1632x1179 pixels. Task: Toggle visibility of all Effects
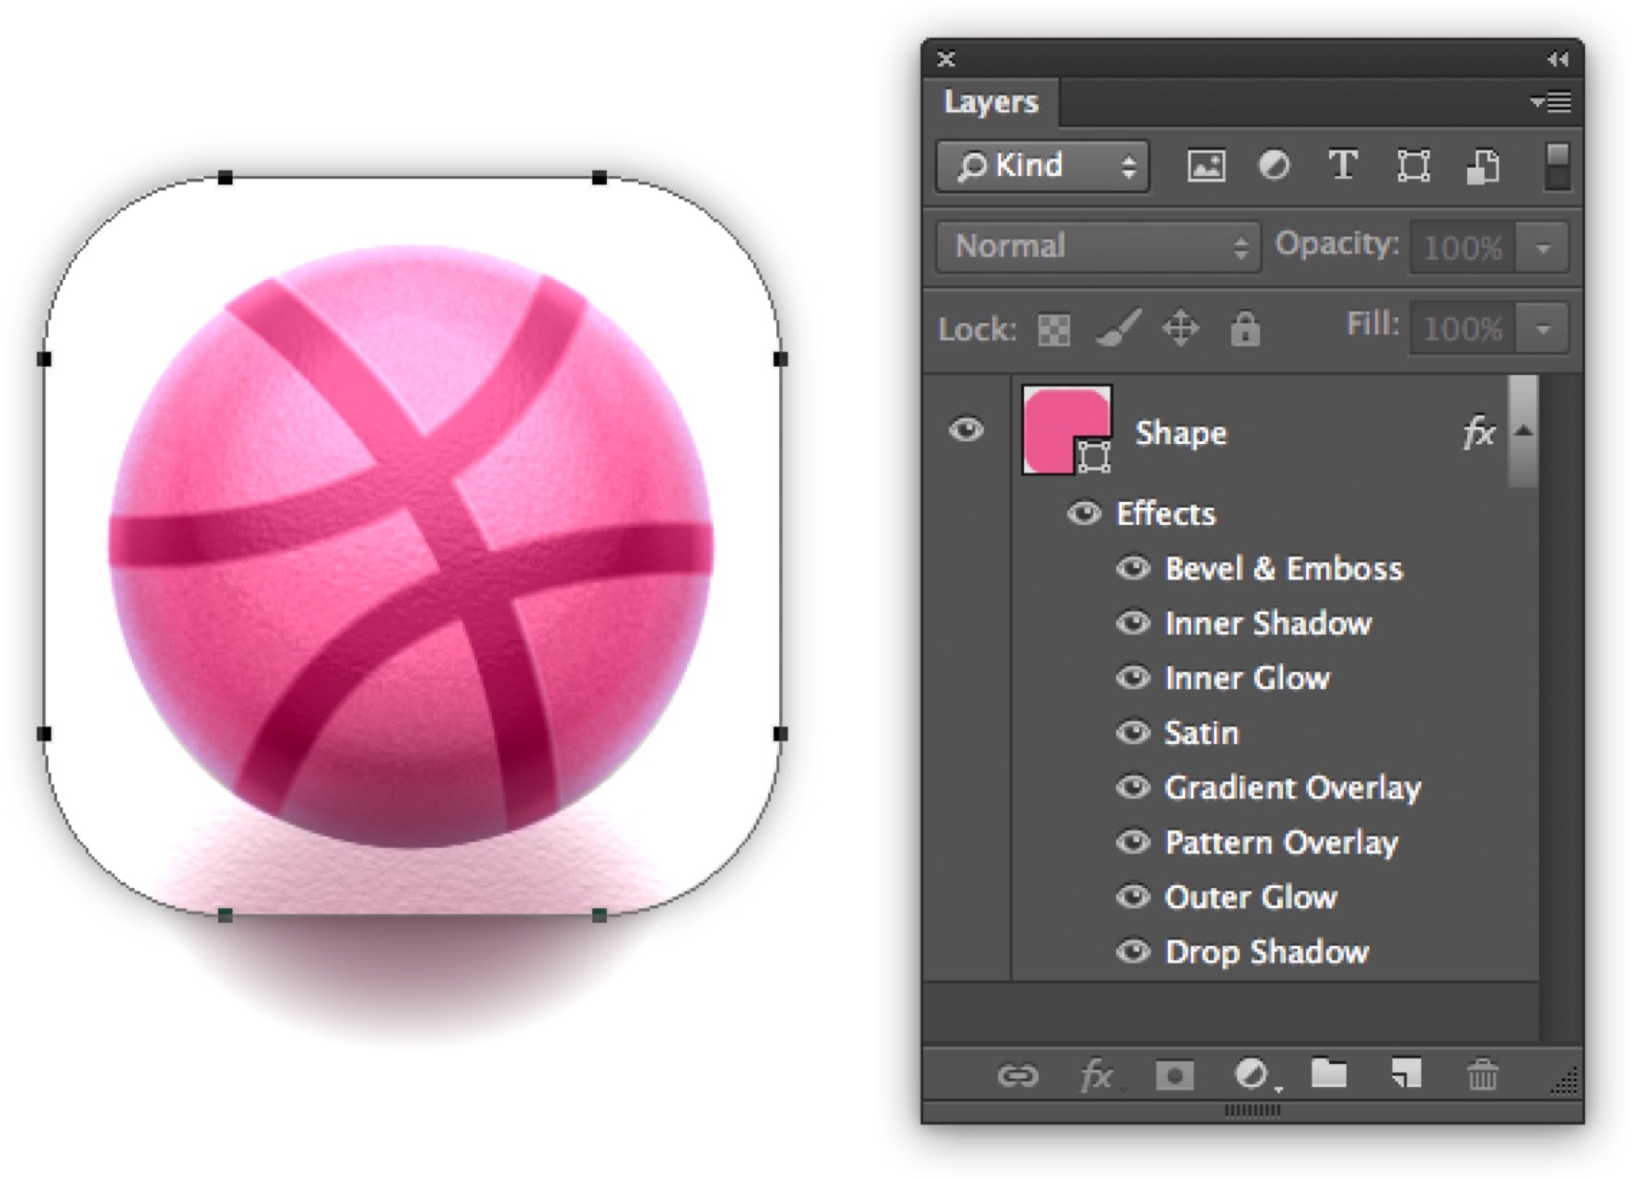(x=1084, y=513)
